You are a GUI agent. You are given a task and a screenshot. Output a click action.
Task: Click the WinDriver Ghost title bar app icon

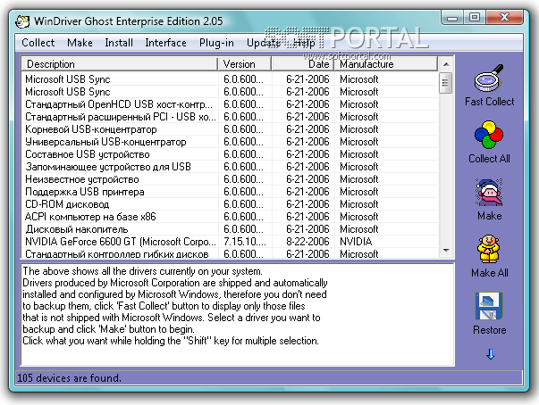coord(22,21)
